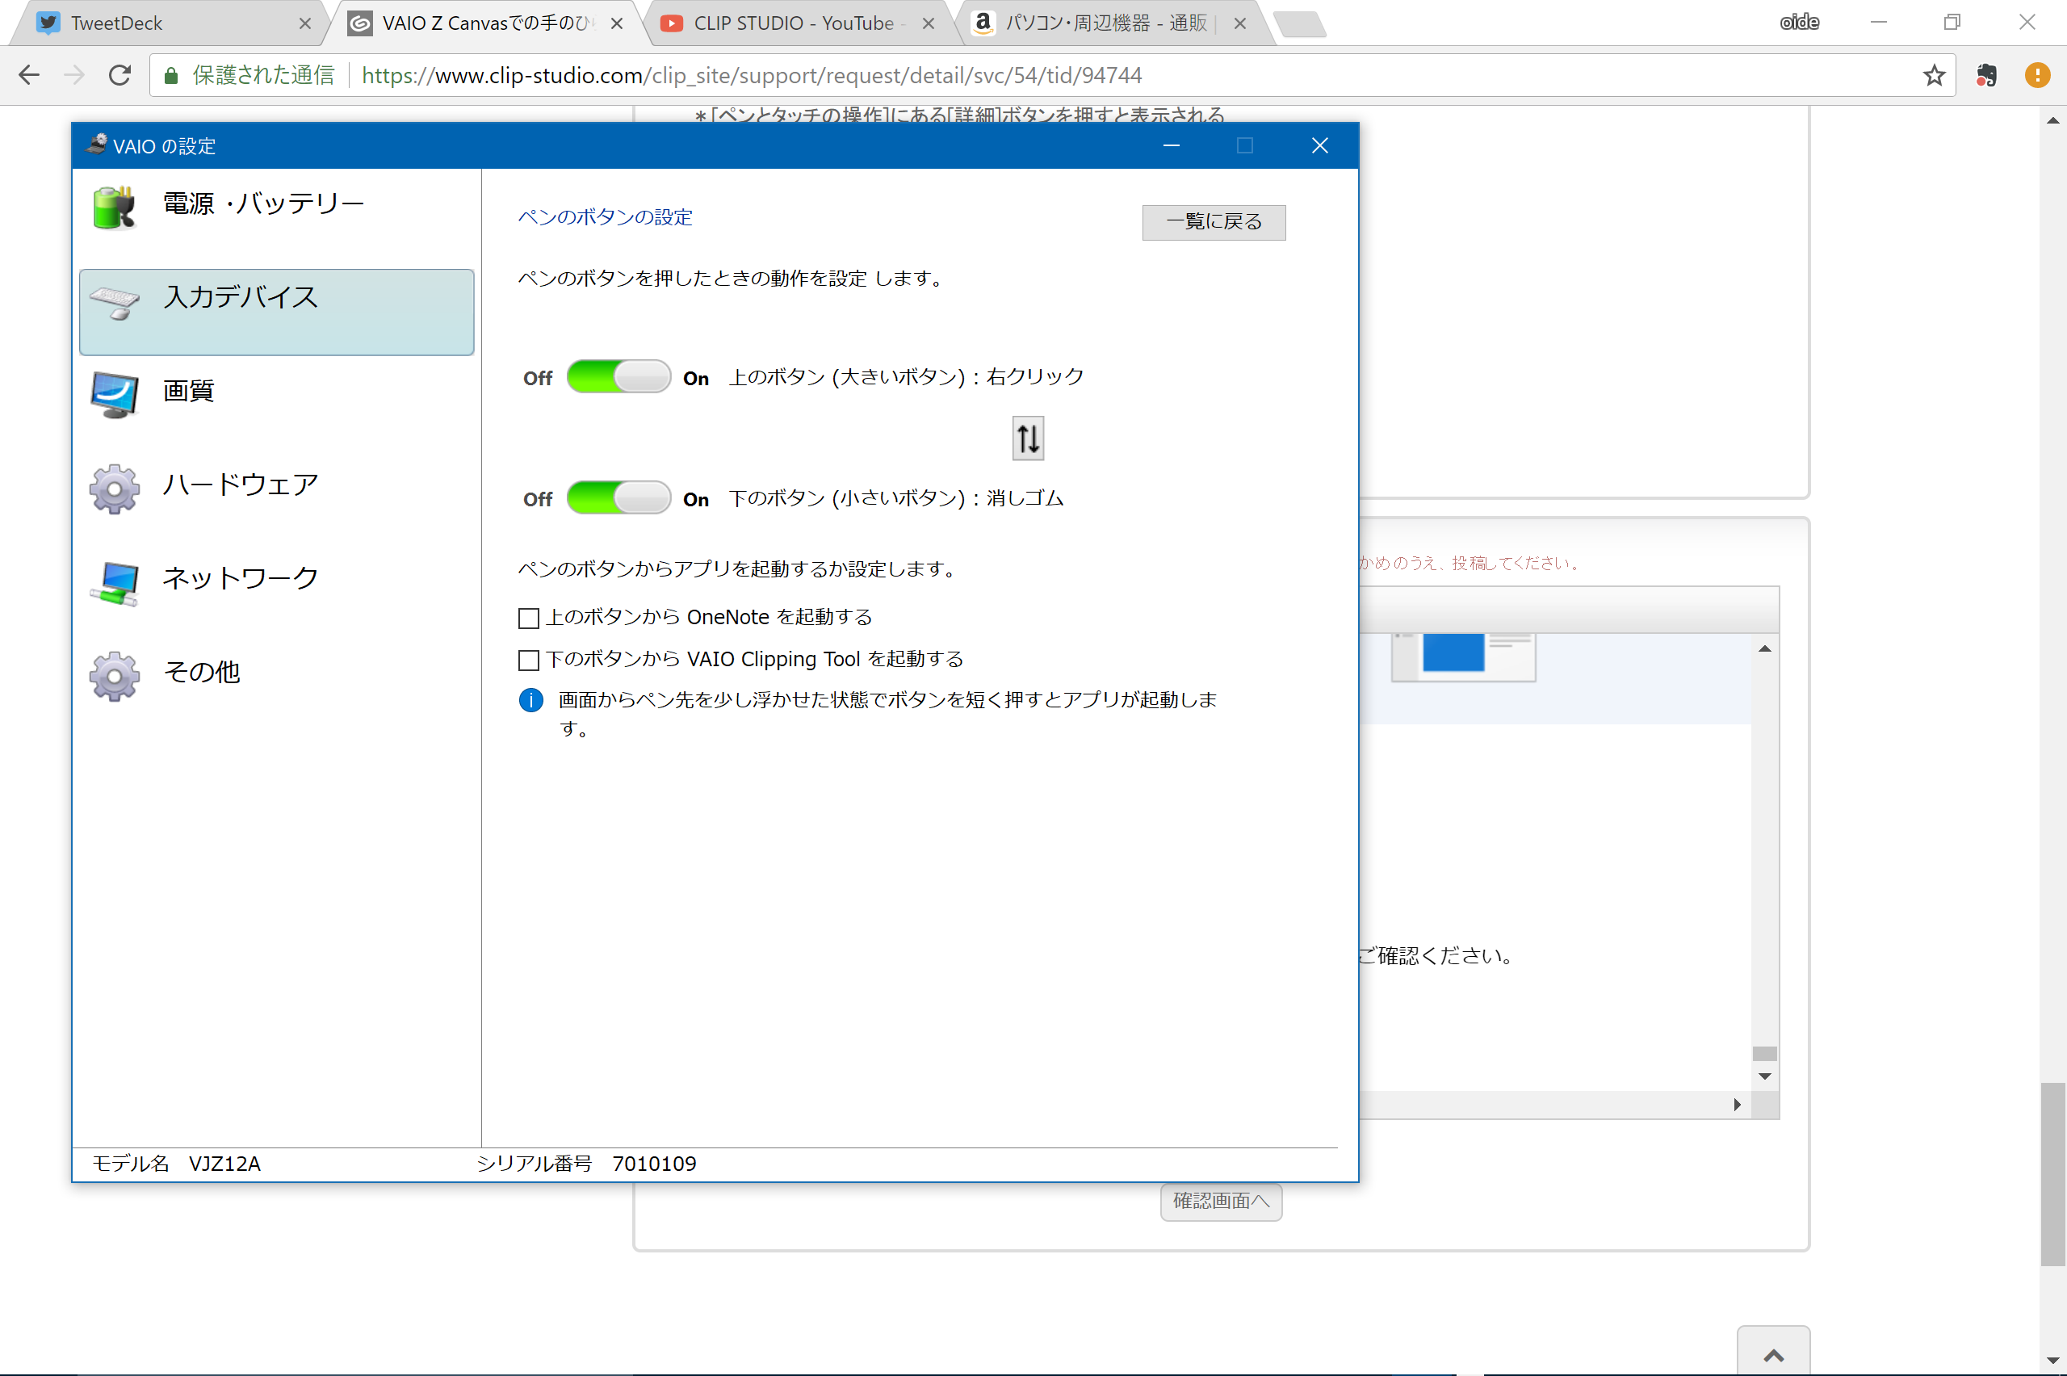
Task: Click the inner textarea scroll-down arrow
Action: 1764,1076
